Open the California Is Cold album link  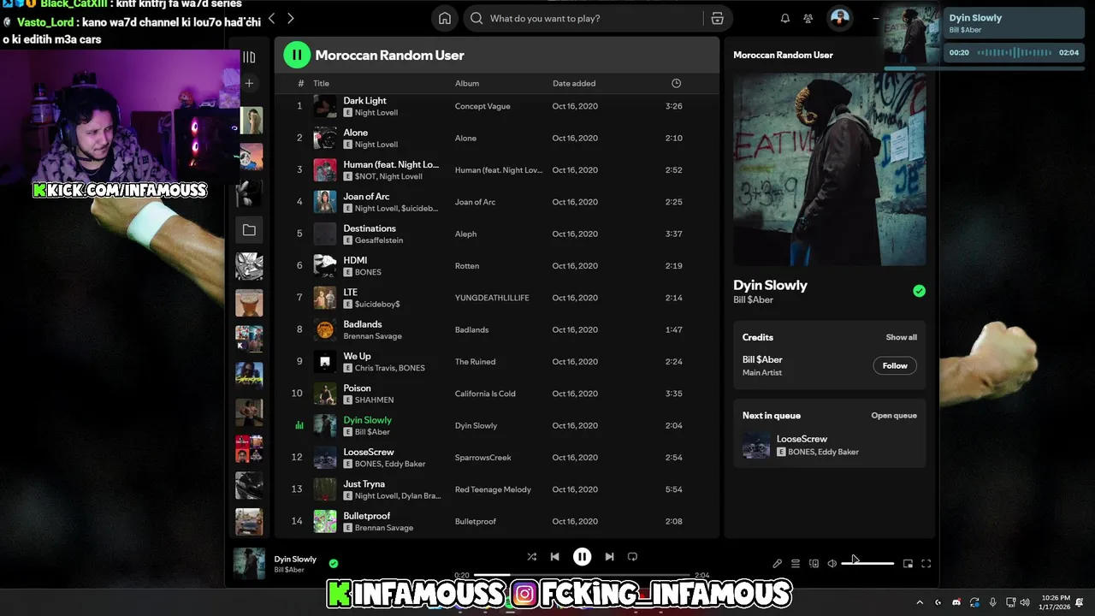pyautogui.click(x=485, y=394)
